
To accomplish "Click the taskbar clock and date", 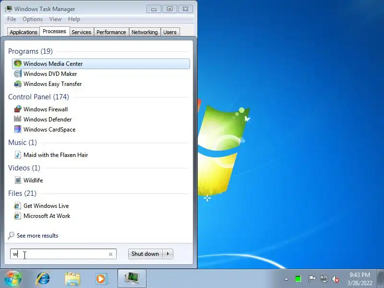I will (360, 279).
